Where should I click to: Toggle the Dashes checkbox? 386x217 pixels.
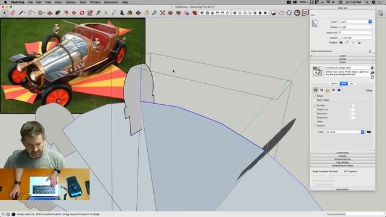pyautogui.click(x=315, y=125)
